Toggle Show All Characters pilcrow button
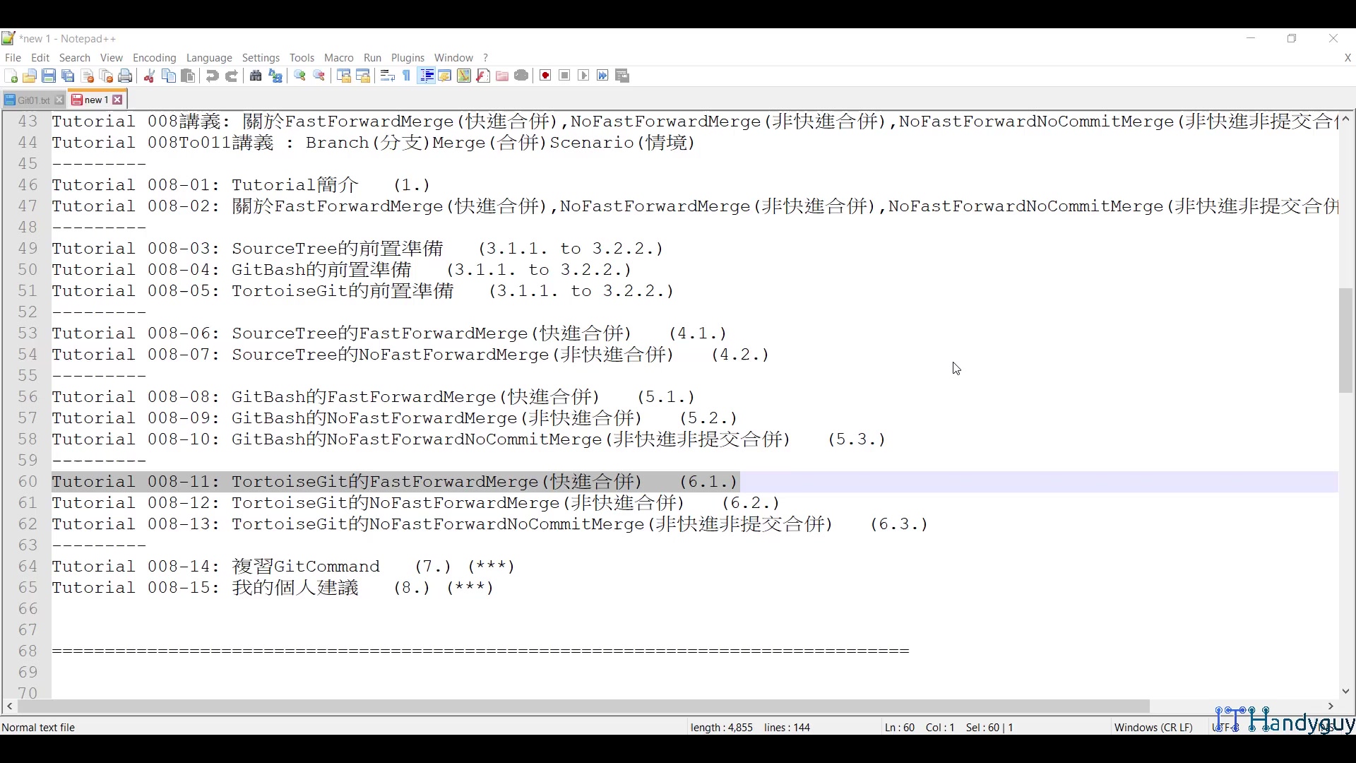 pyautogui.click(x=407, y=76)
